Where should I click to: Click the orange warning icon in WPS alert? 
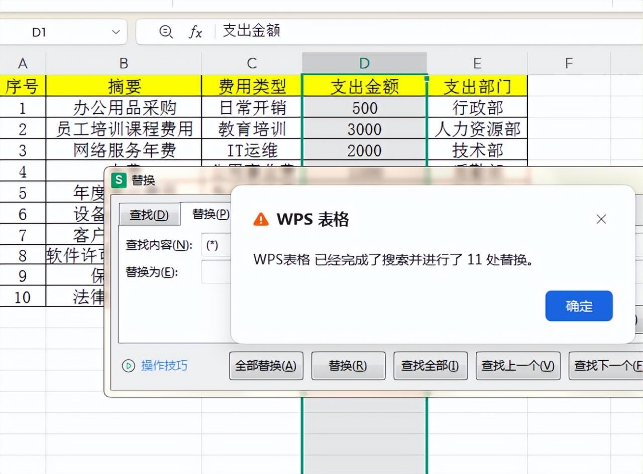click(x=261, y=219)
